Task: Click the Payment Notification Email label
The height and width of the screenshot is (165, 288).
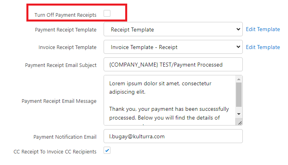Action: point(65,137)
